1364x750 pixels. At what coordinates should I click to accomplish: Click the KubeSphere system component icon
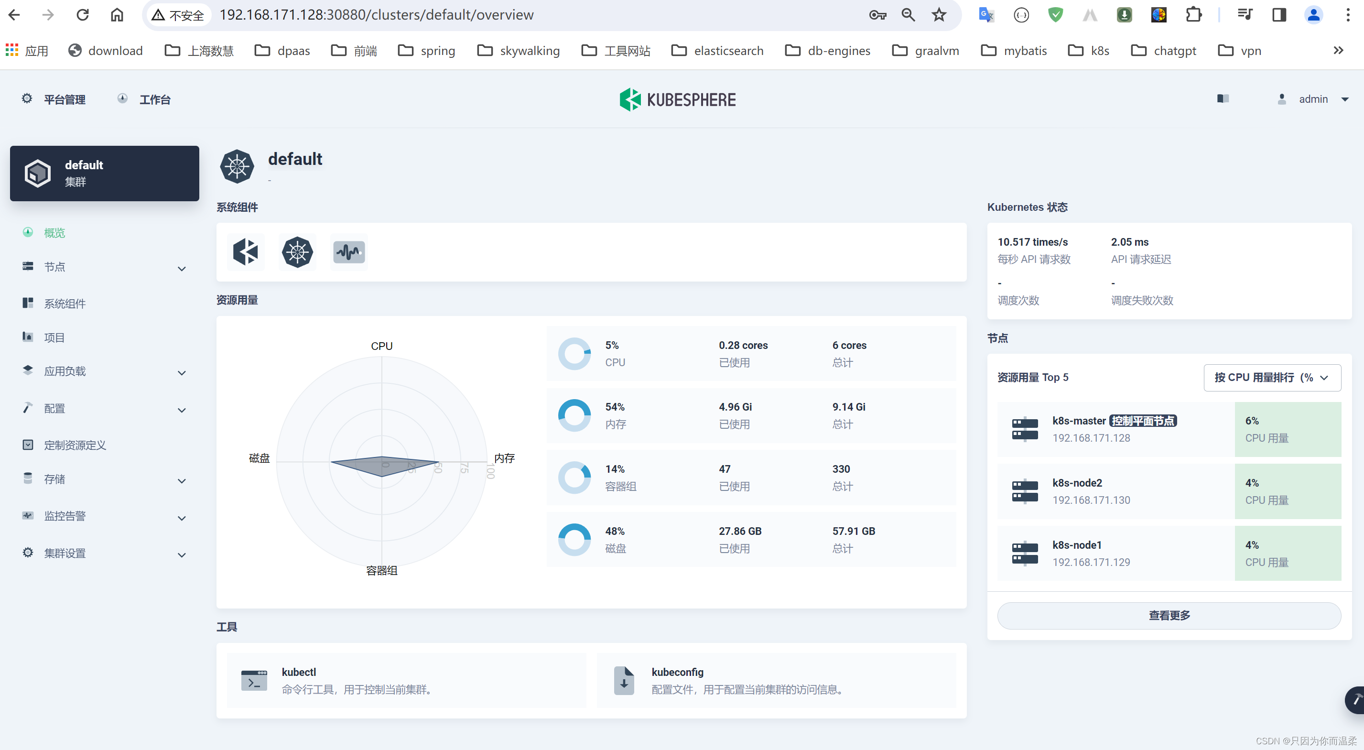tap(245, 251)
